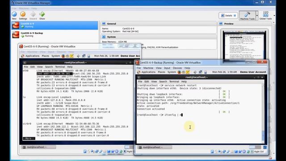Click highlighted inet addr 192.168.56.101 text
286x161 pixels.
point(55,73)
